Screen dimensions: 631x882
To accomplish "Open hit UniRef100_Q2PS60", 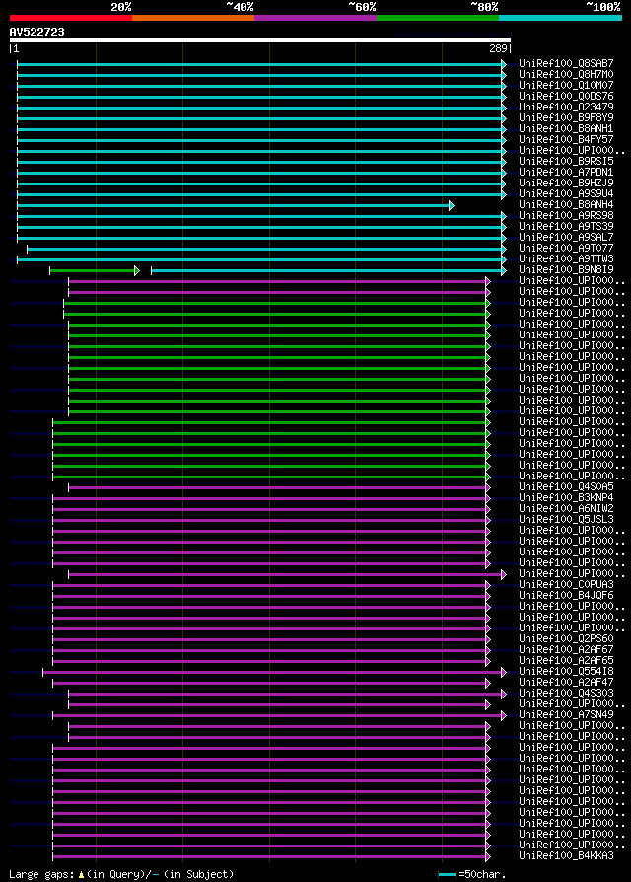I will pyautogui.click(x=566, y=638).
